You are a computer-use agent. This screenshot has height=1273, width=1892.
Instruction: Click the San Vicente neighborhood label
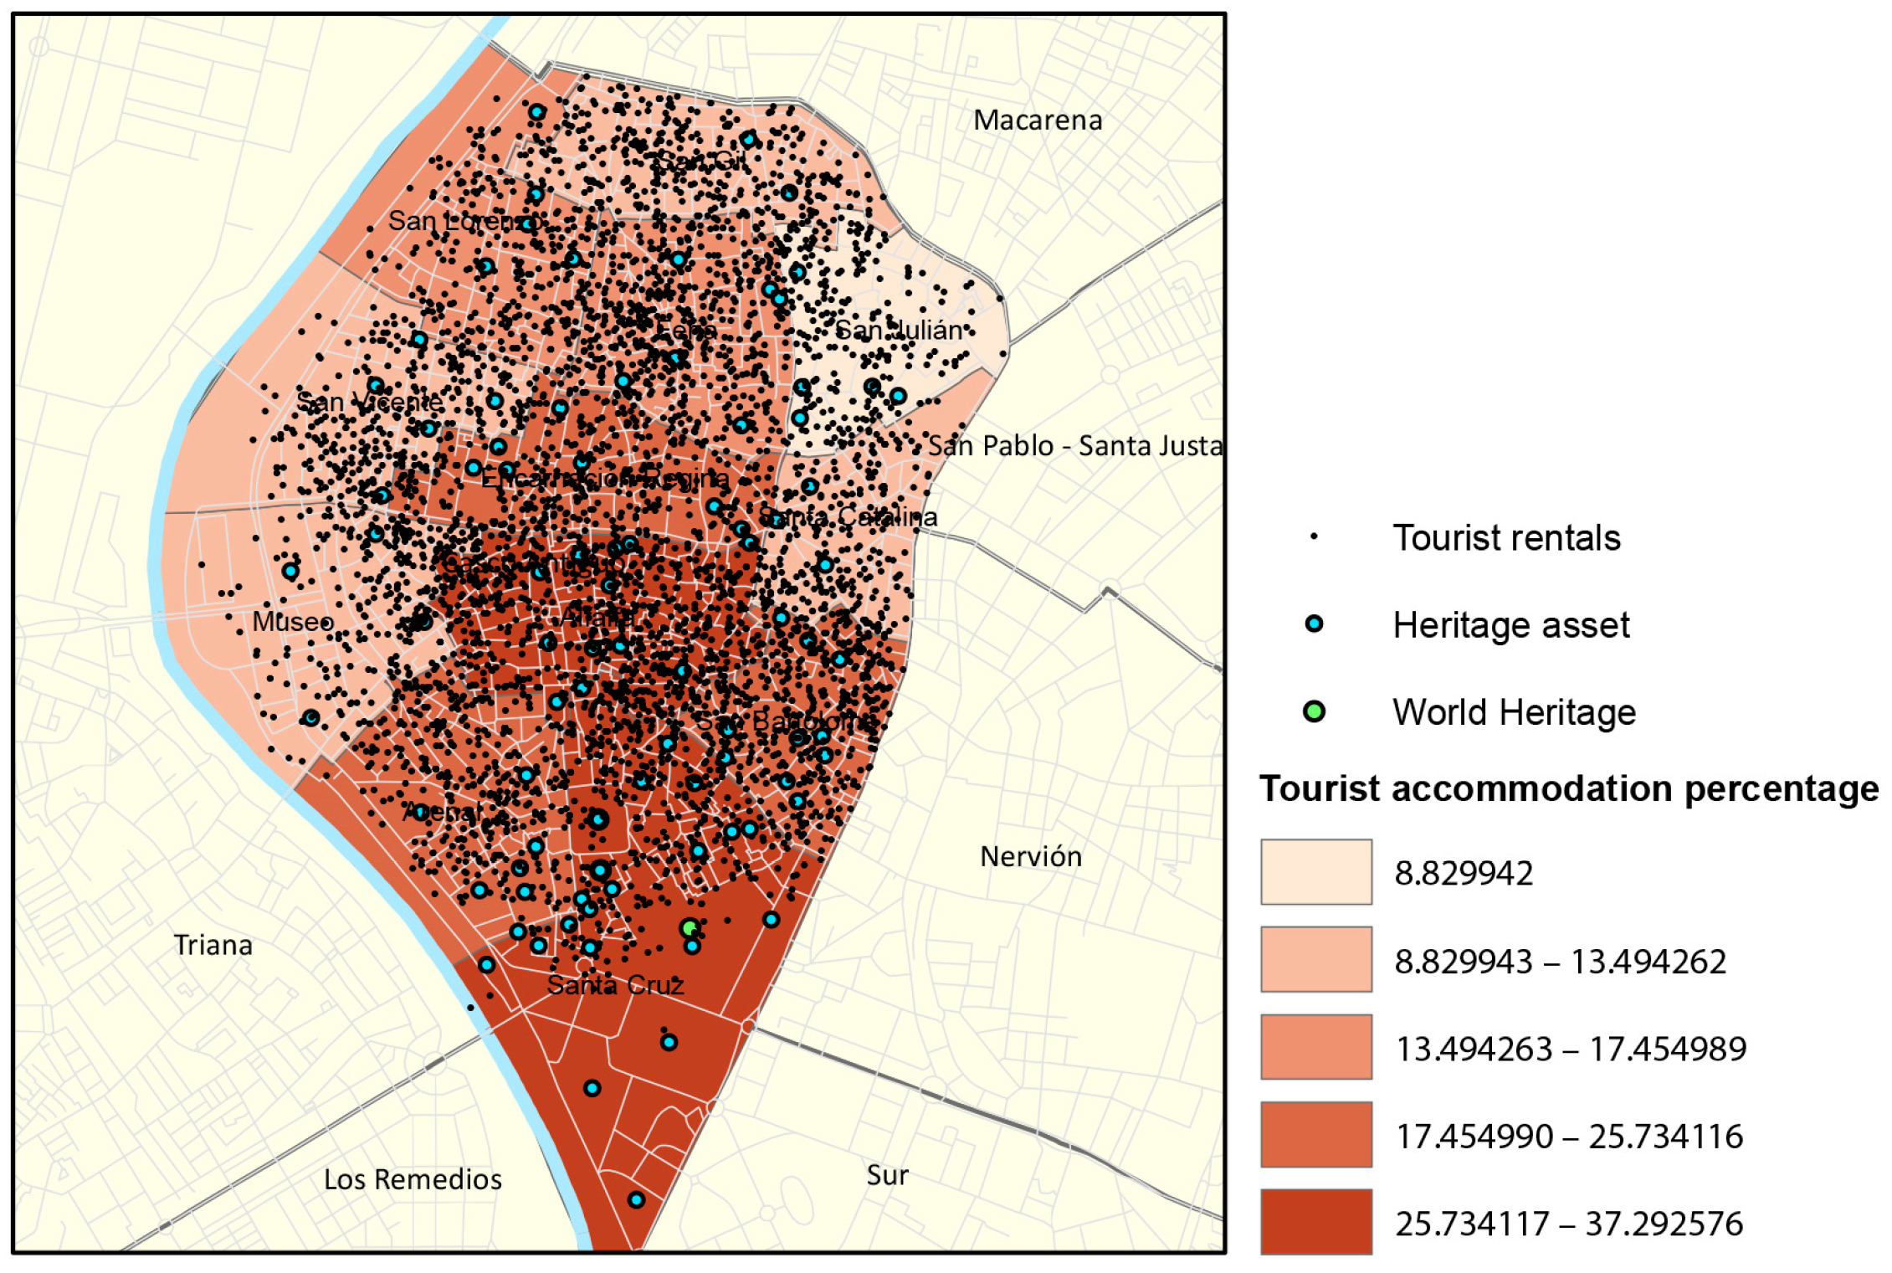370,403
